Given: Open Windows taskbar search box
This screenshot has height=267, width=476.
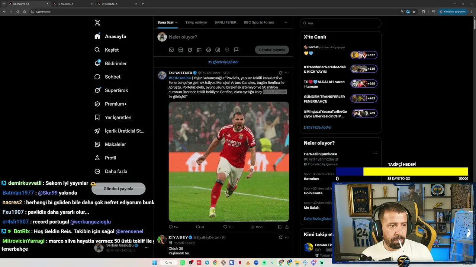Looking at the screenshot, I should pyautogui.click(x=168, y=263).
